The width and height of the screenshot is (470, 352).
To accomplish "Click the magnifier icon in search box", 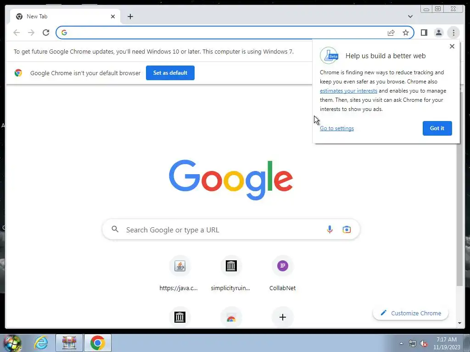I will (x=115, y=229).
